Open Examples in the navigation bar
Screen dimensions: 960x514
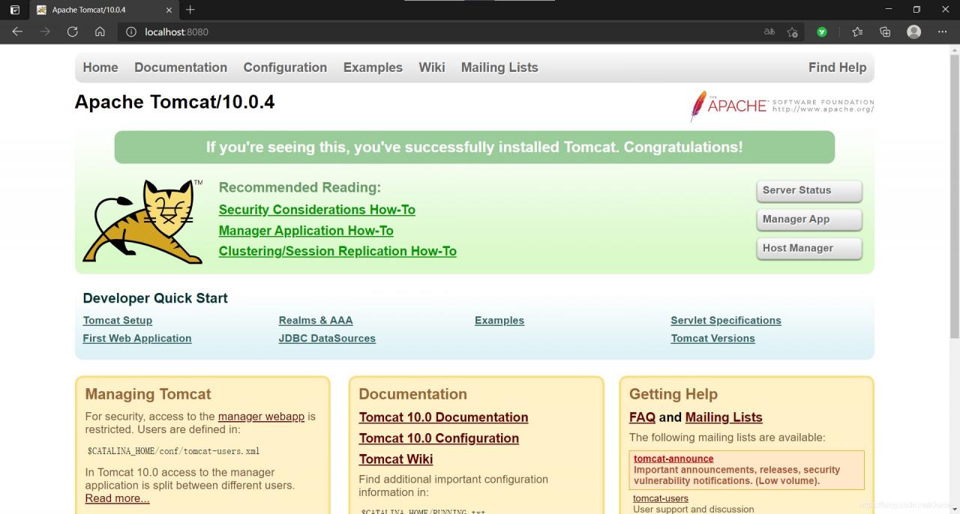[x=373, y=67]
